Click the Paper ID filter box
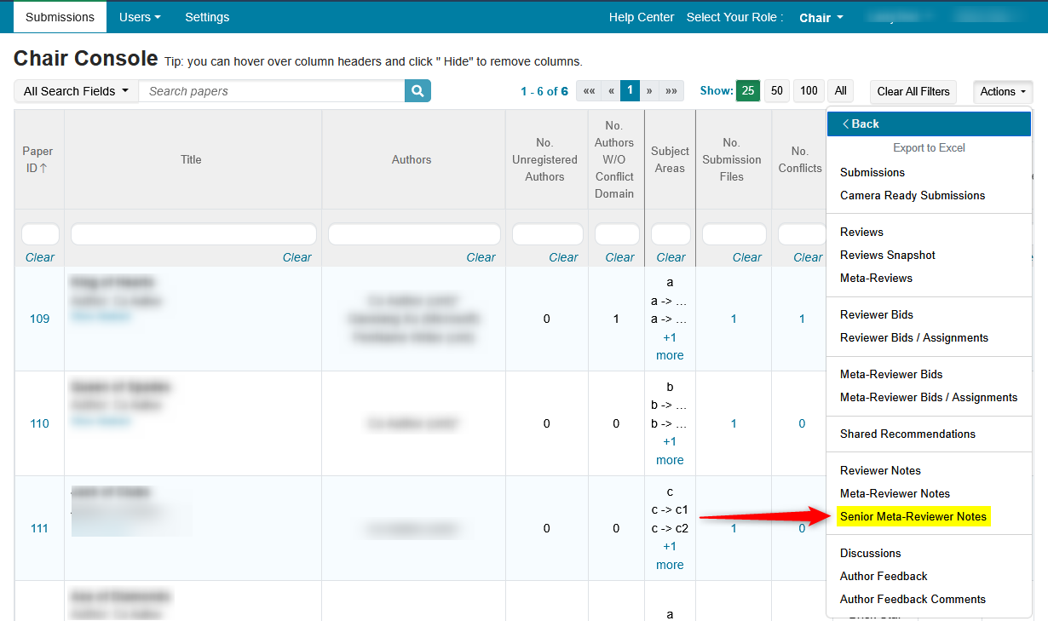 click(40, 234)
